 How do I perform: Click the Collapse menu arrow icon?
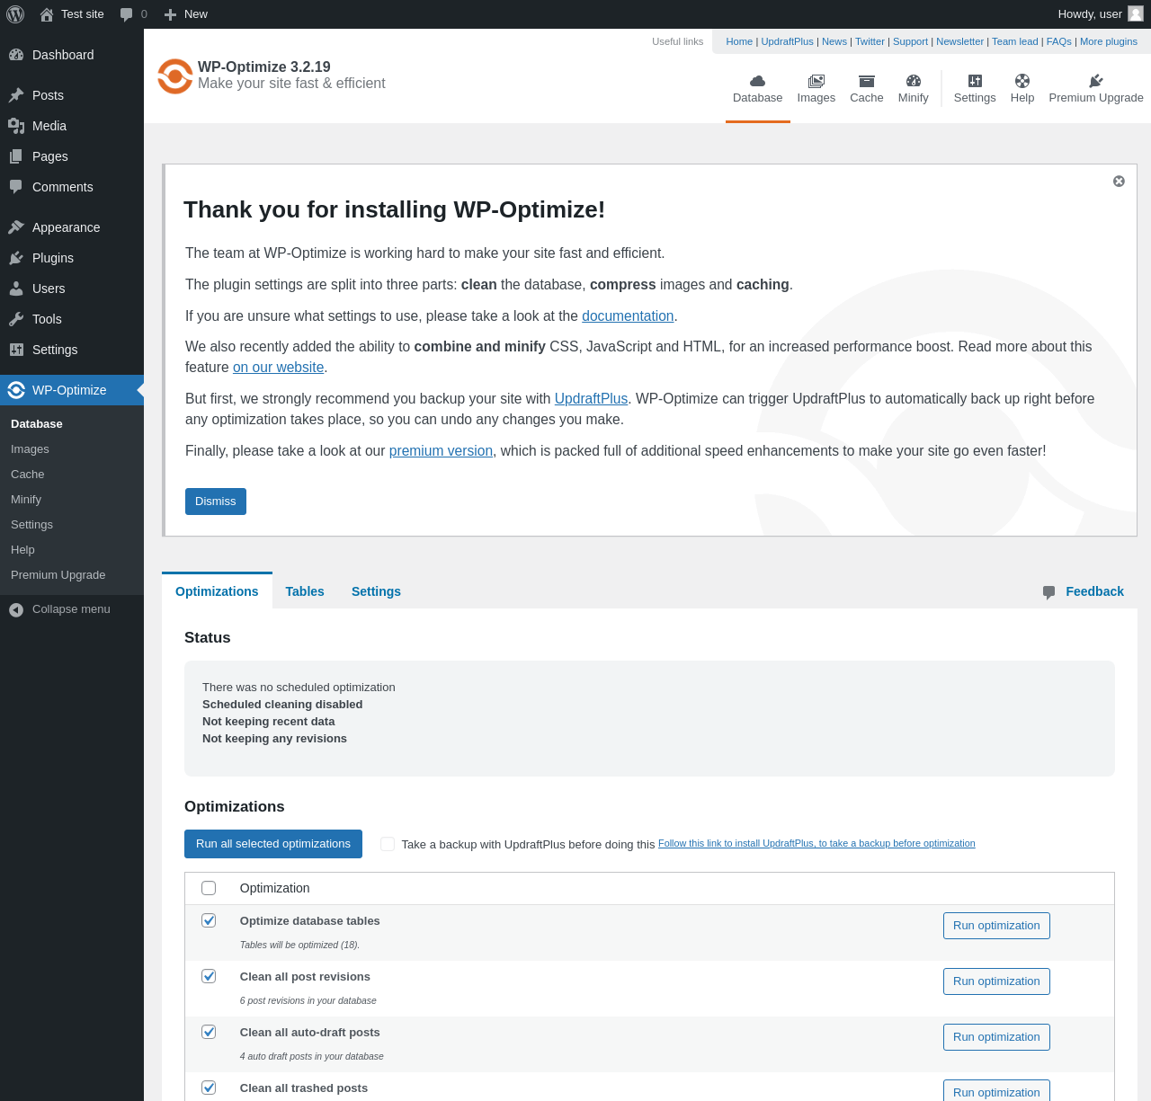(16, 609)
